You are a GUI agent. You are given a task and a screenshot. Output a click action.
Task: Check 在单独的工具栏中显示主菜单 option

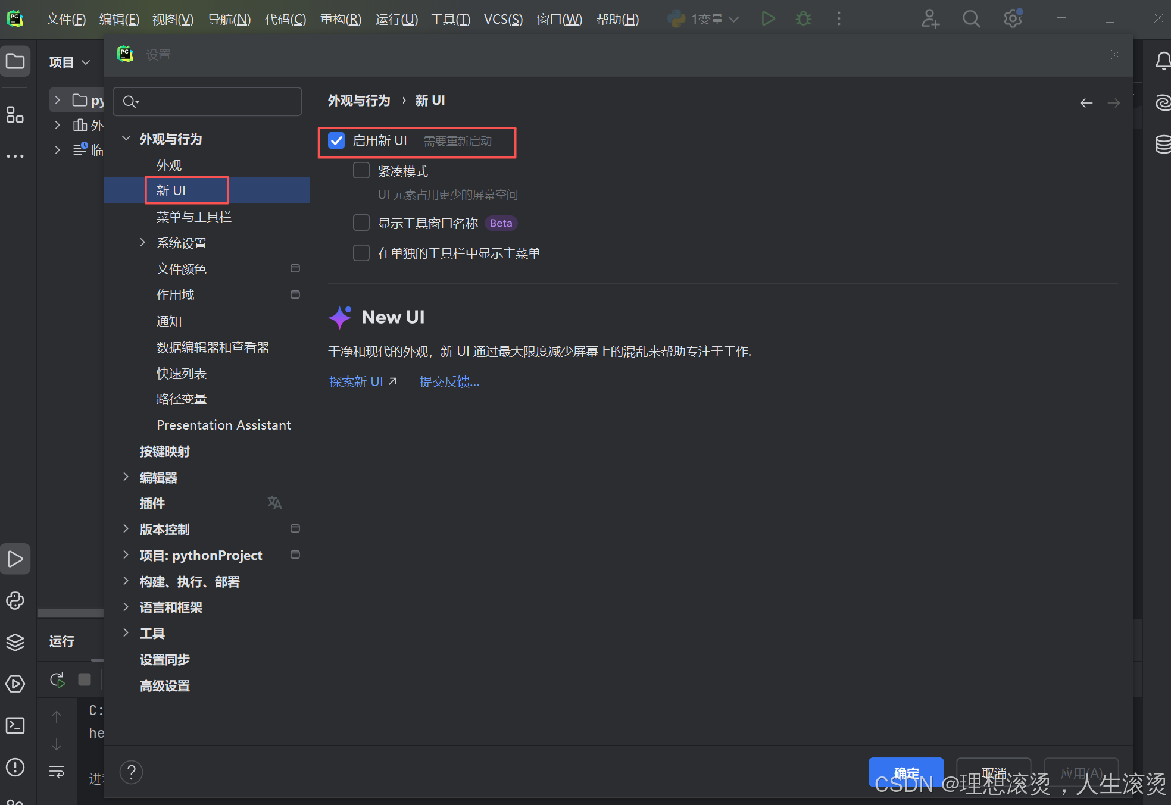pyautogui.click(x=361, y=253)
